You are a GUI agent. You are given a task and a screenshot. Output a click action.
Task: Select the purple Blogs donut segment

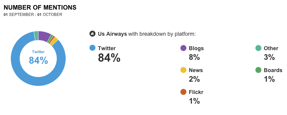44,36
